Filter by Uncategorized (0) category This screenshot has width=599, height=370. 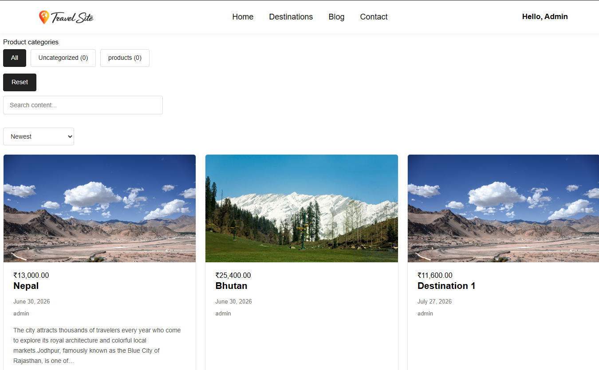(63, 58)
